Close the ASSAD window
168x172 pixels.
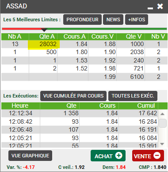click(x=160, y=6)
